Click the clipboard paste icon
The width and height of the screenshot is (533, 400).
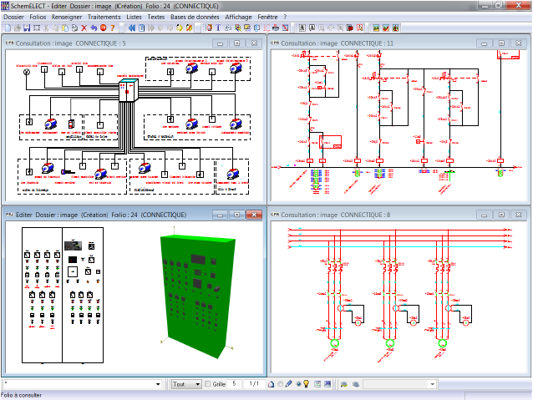(x=65, y=28)
